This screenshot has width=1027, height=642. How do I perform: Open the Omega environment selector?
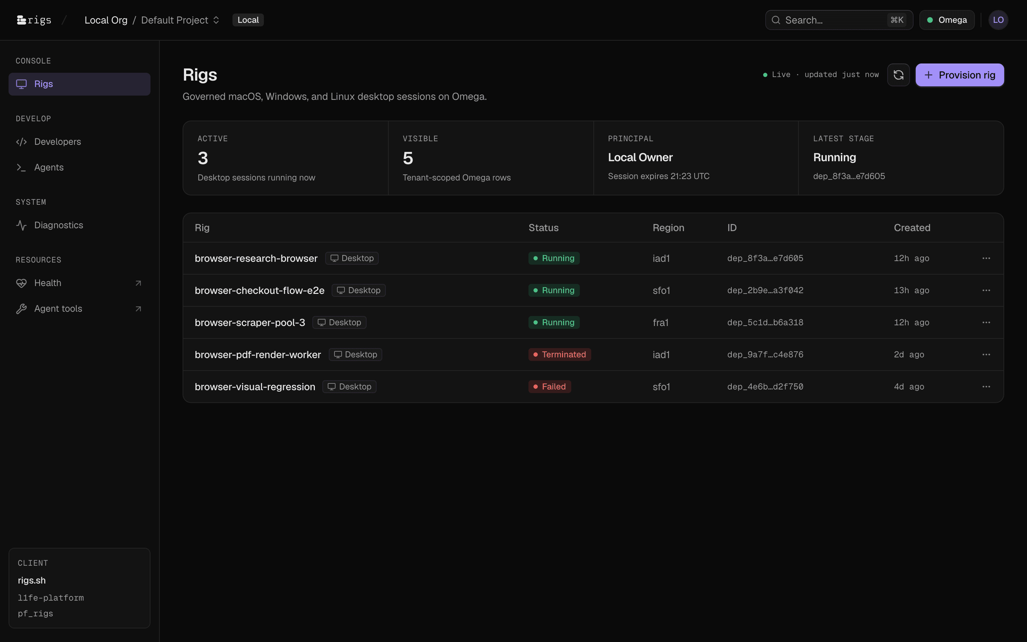pos(947,20)
